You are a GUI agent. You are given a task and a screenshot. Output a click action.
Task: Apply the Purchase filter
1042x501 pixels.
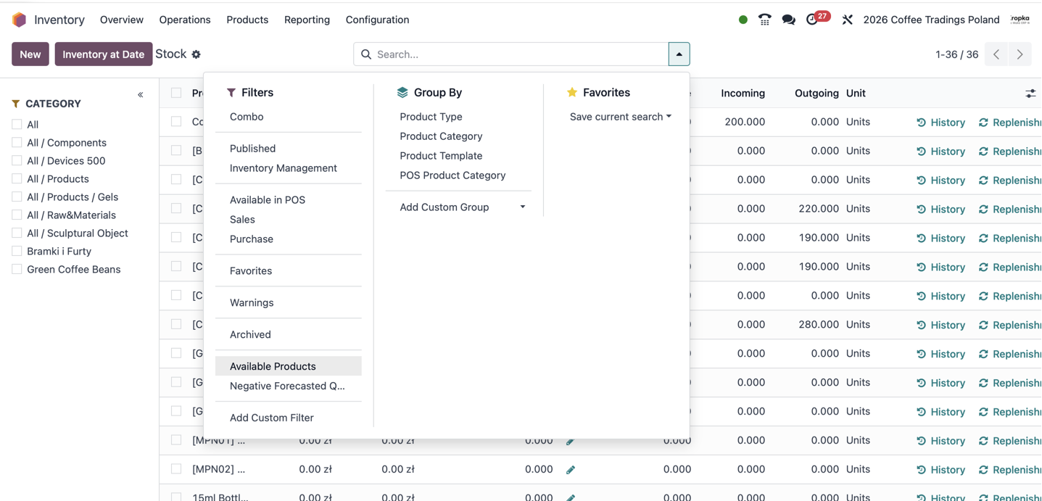(289, 239)
